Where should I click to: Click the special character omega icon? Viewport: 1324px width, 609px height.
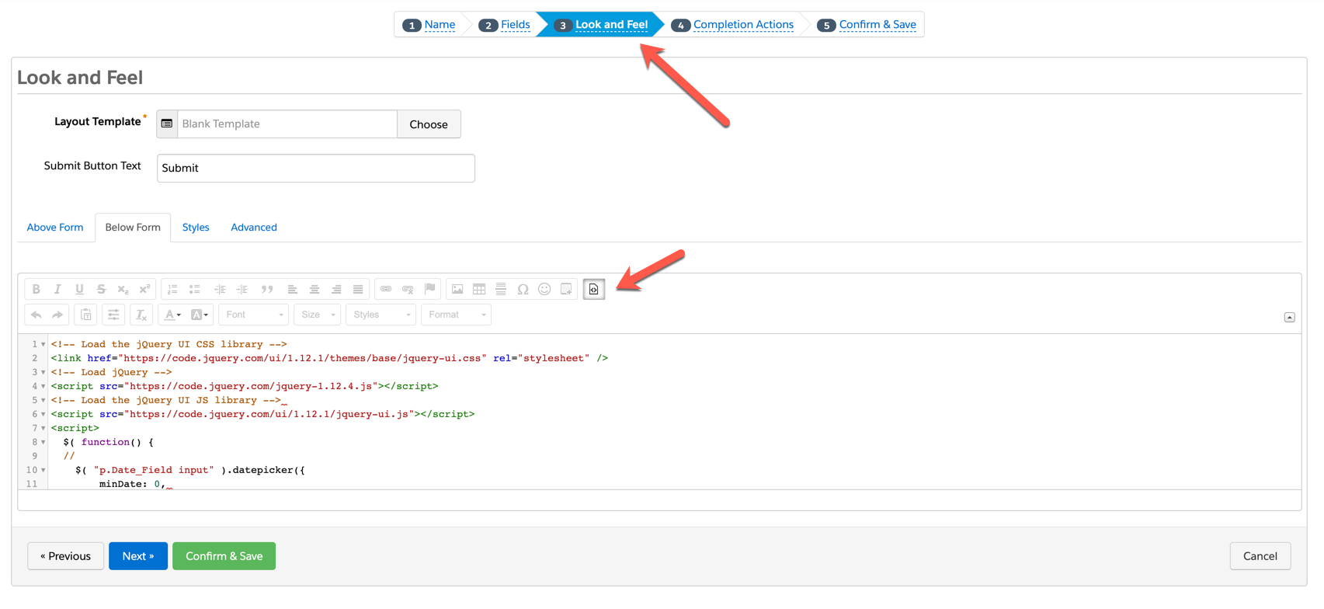(x=523, y=289)
